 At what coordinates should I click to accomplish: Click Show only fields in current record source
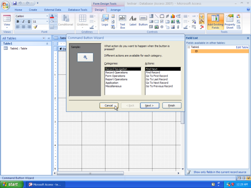pyautogui.click(x=220, y=172)
